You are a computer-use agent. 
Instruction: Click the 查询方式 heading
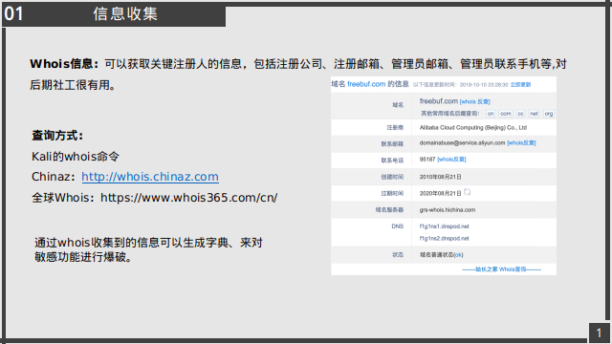[57, 136]
